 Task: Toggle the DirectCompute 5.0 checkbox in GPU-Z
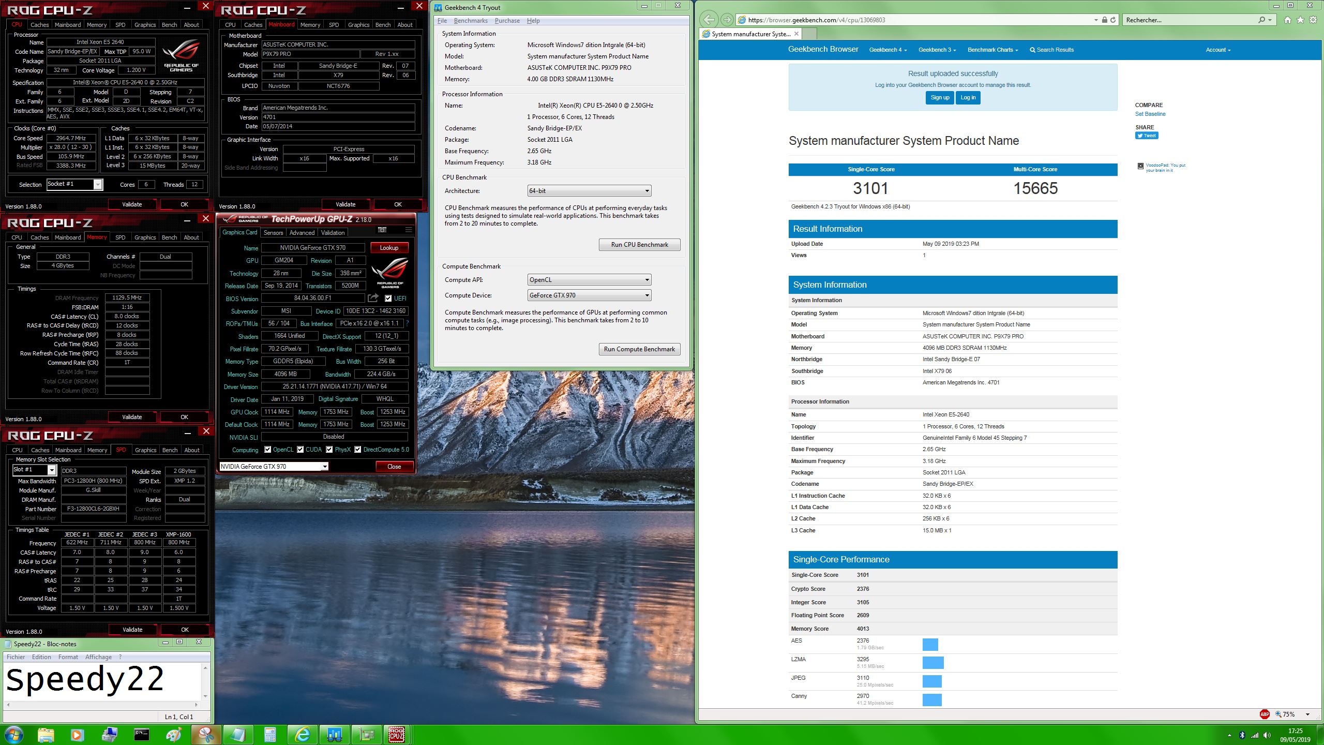click(357, 450)
